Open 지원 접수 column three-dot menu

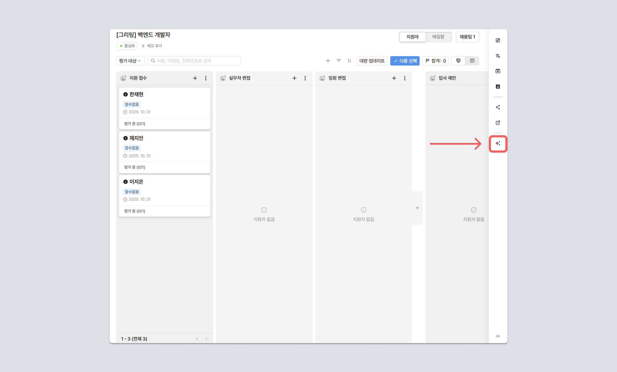point(206,78)
